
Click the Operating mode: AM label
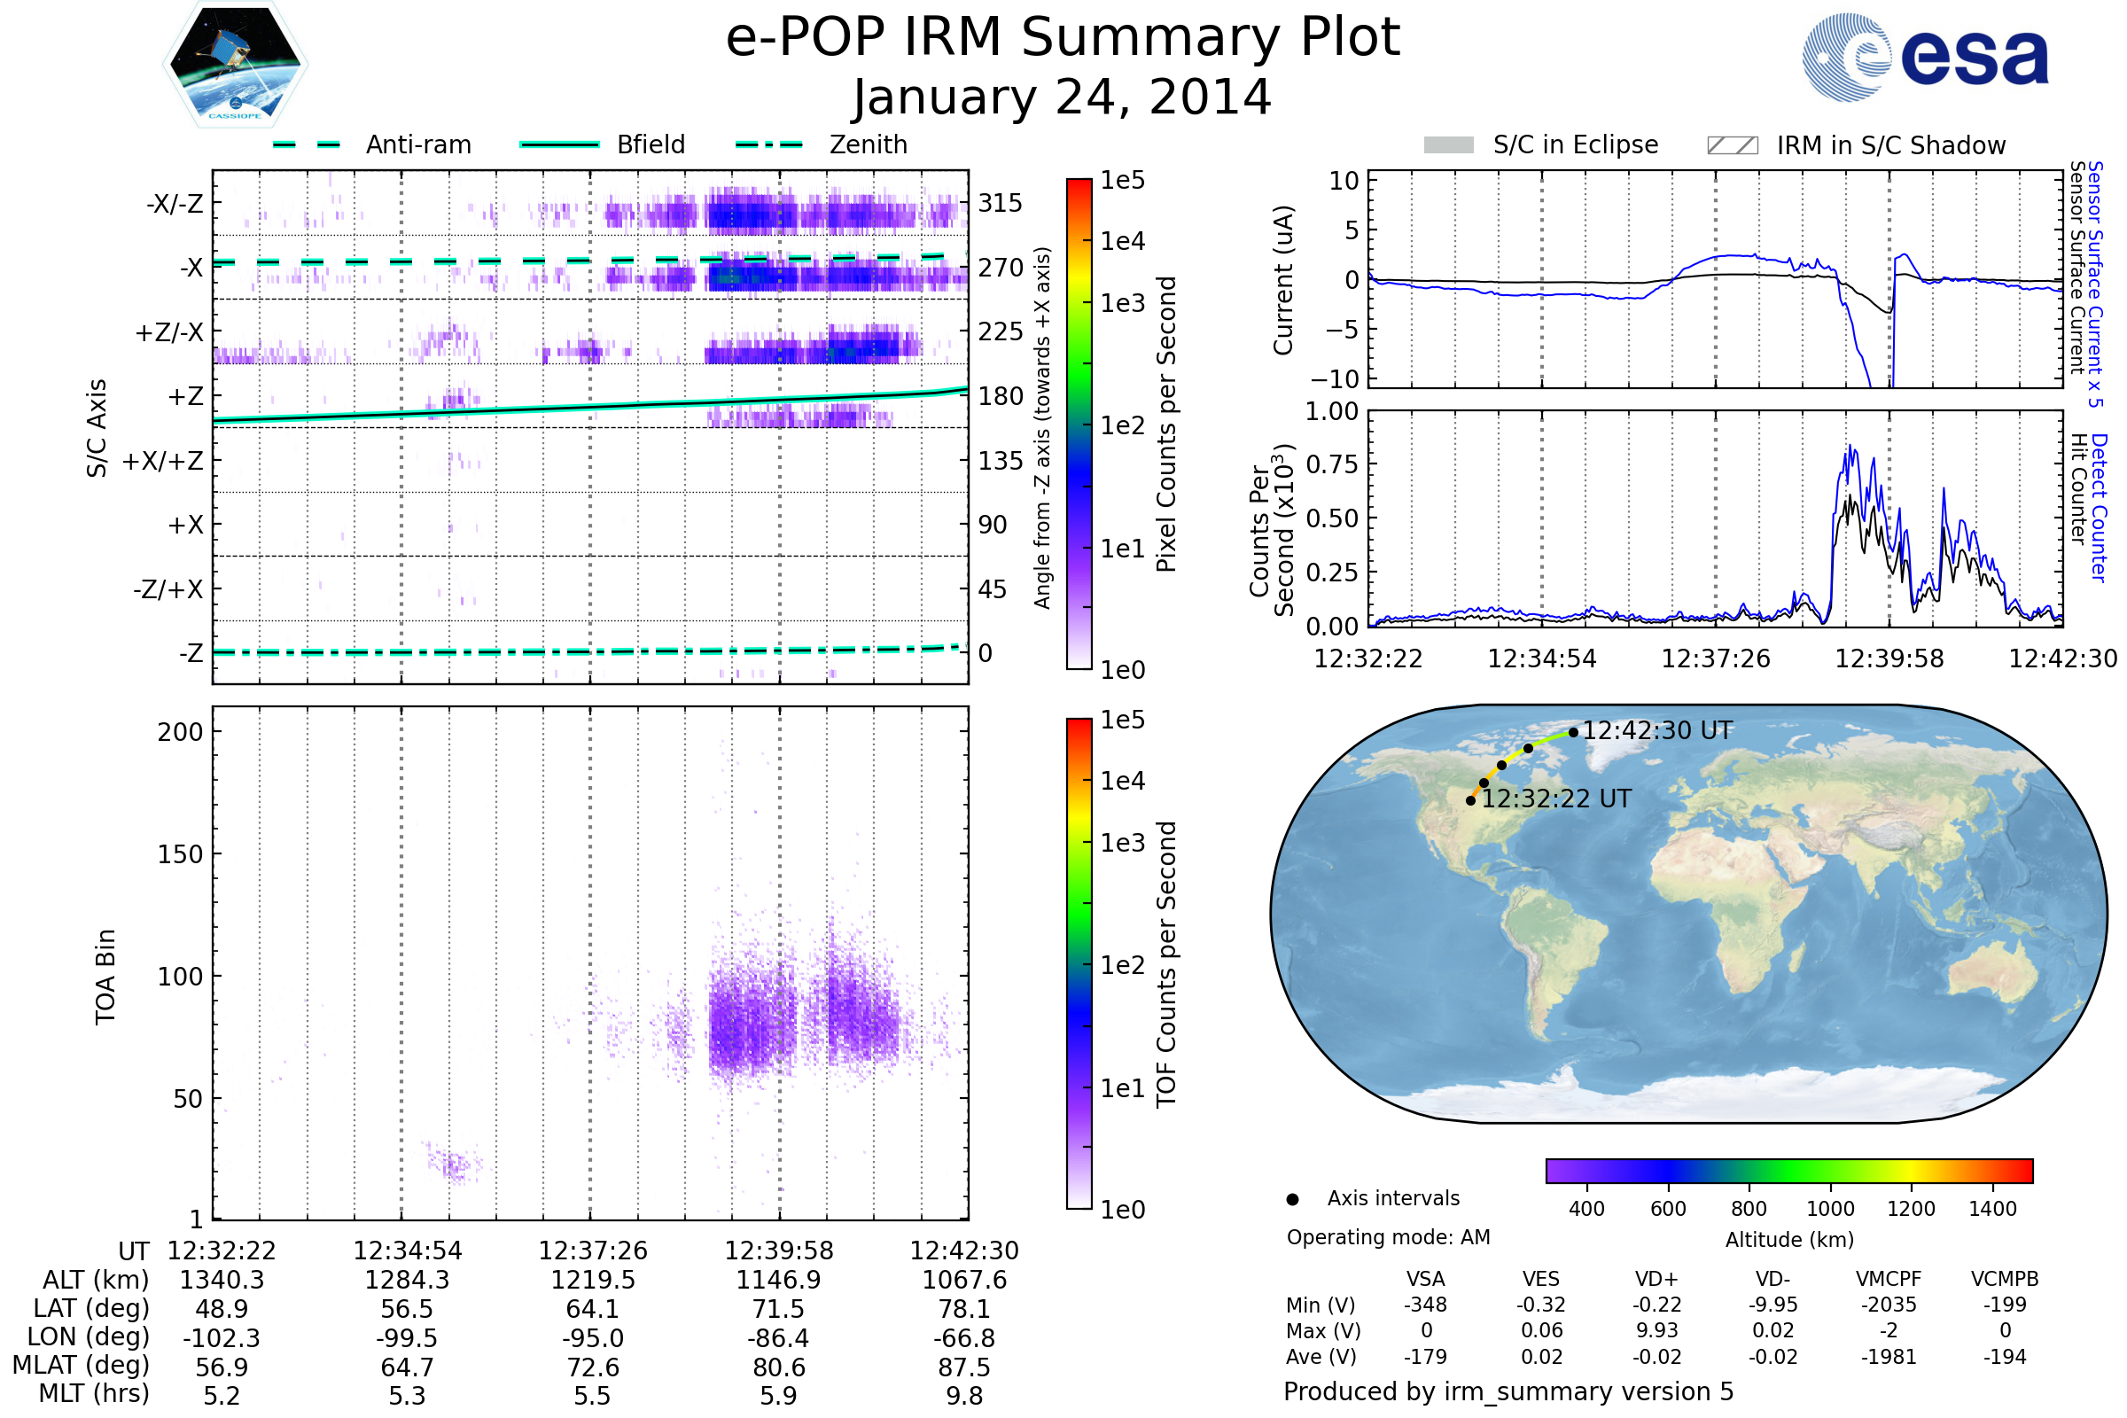coord(1387,1237)
